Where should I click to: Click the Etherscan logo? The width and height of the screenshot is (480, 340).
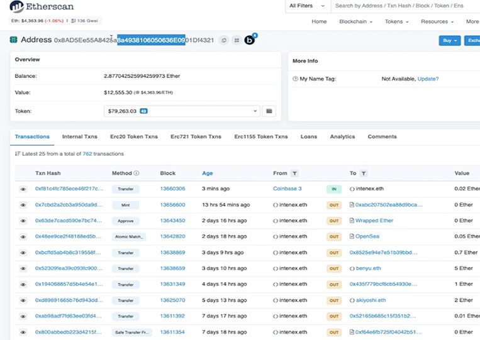42,6
